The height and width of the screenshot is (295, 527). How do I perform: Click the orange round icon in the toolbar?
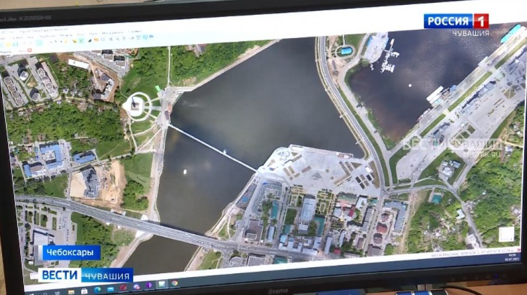point(96,39)
